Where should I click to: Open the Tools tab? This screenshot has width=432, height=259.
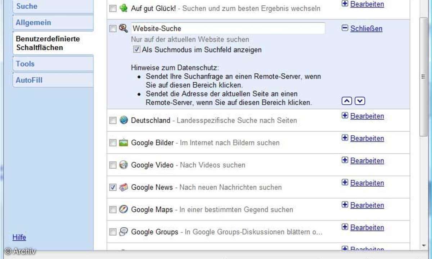(x=53, y=64)
